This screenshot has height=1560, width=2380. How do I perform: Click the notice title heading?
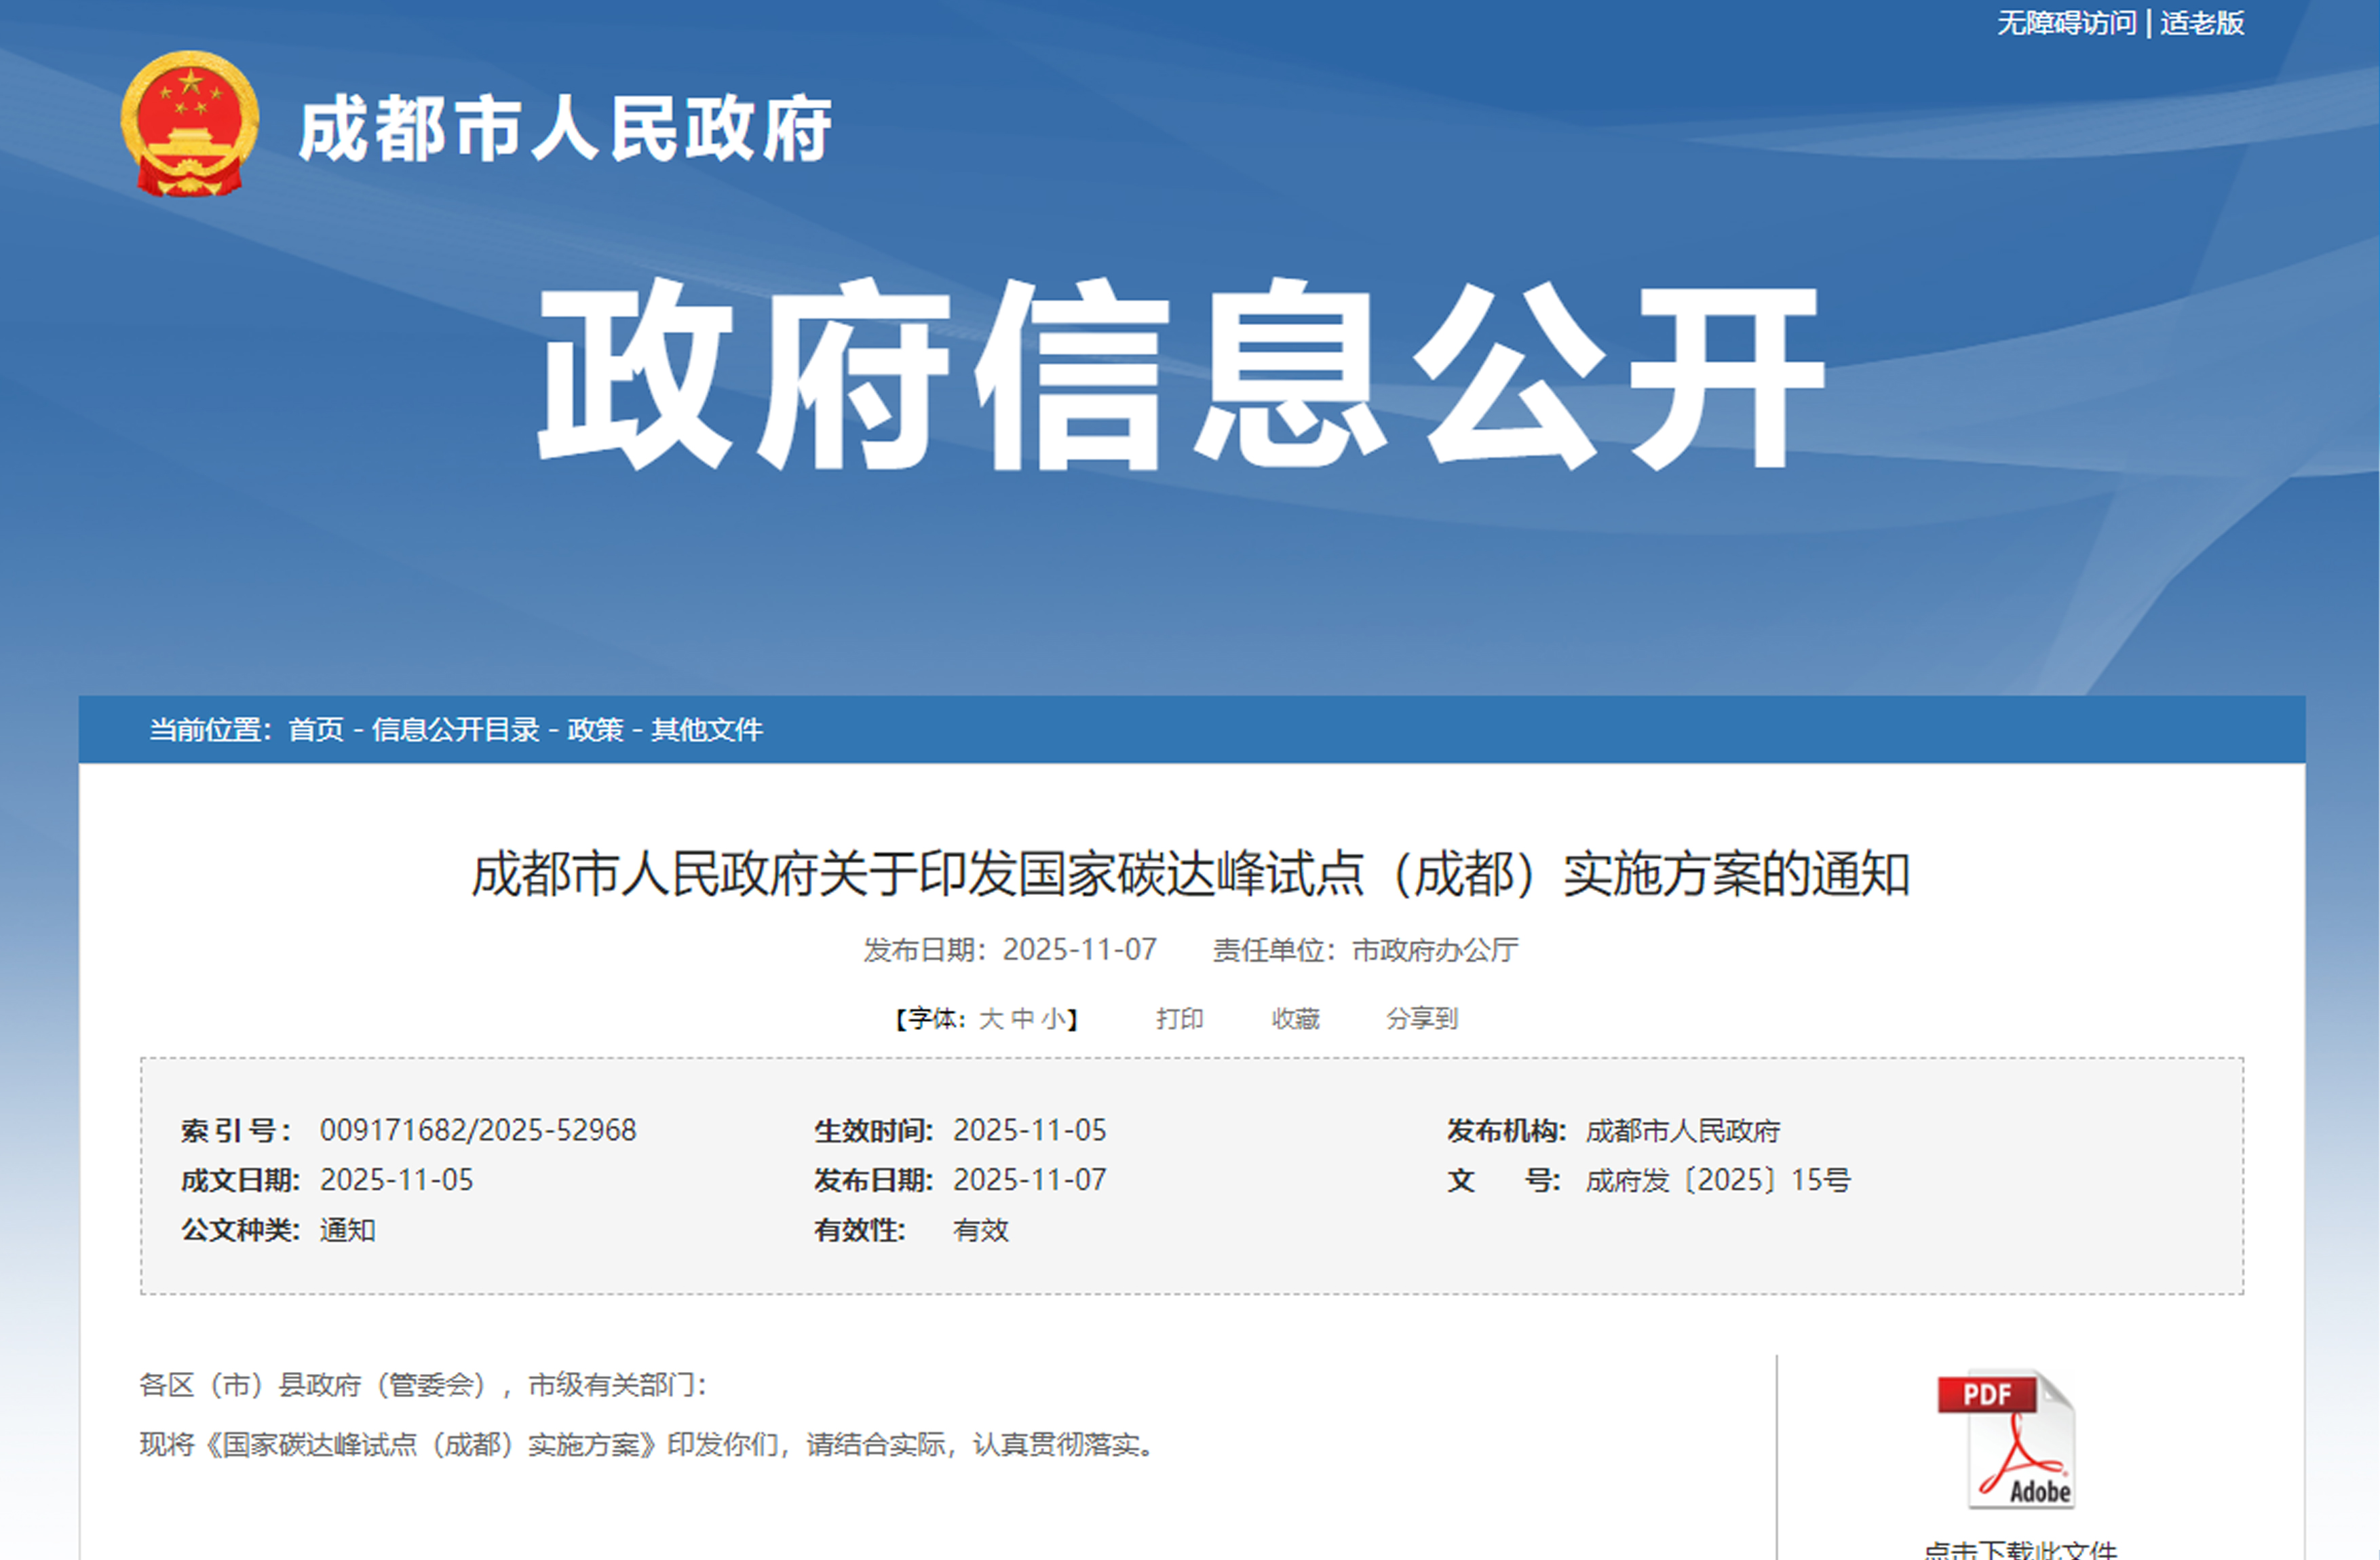(x=1190, y=874)
